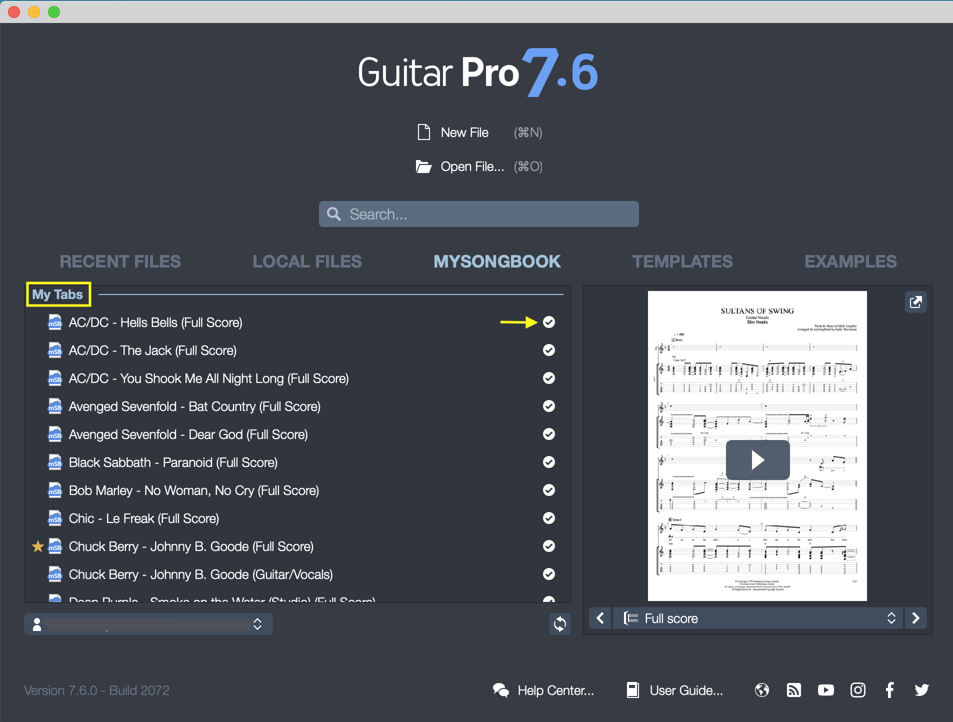This screenshot has width=953, height=722.
Task: Toggle checkmark for No Woman, No Cry
Action: [549, 490]
